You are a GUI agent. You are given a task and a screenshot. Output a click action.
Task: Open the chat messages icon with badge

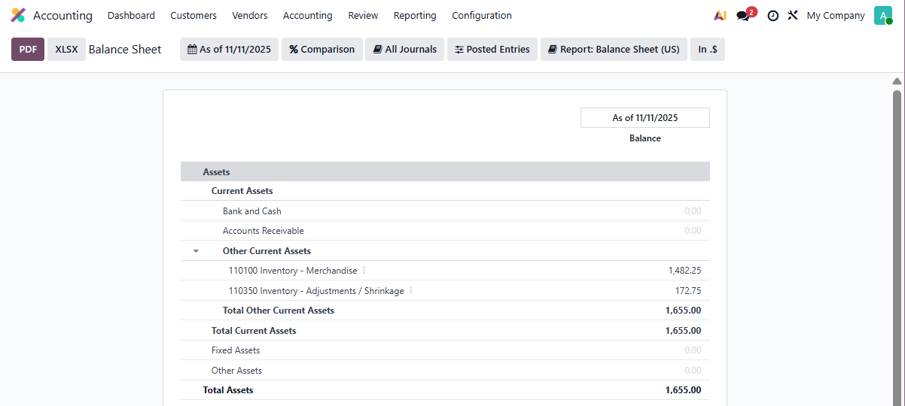[744, 15]
